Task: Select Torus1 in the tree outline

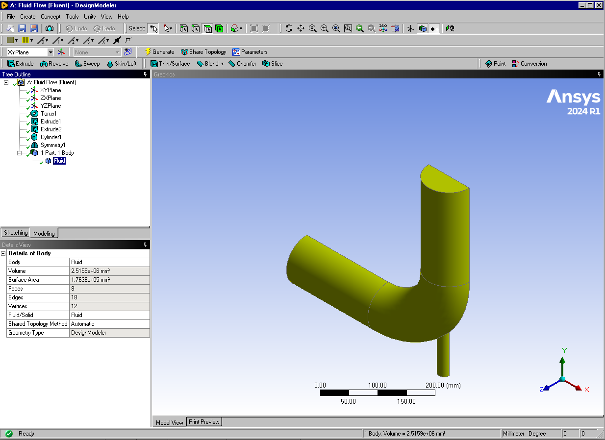Action: [49, 114]
